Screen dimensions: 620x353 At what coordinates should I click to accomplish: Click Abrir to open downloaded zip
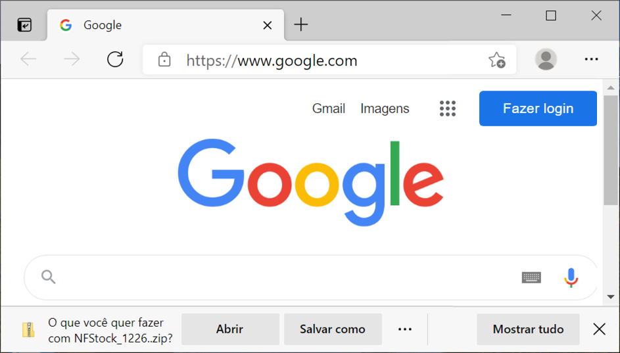pos(230,329)
